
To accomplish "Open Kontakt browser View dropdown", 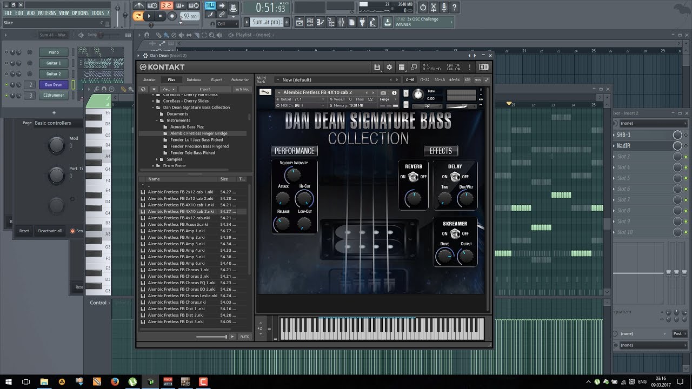I will (169, 89).
